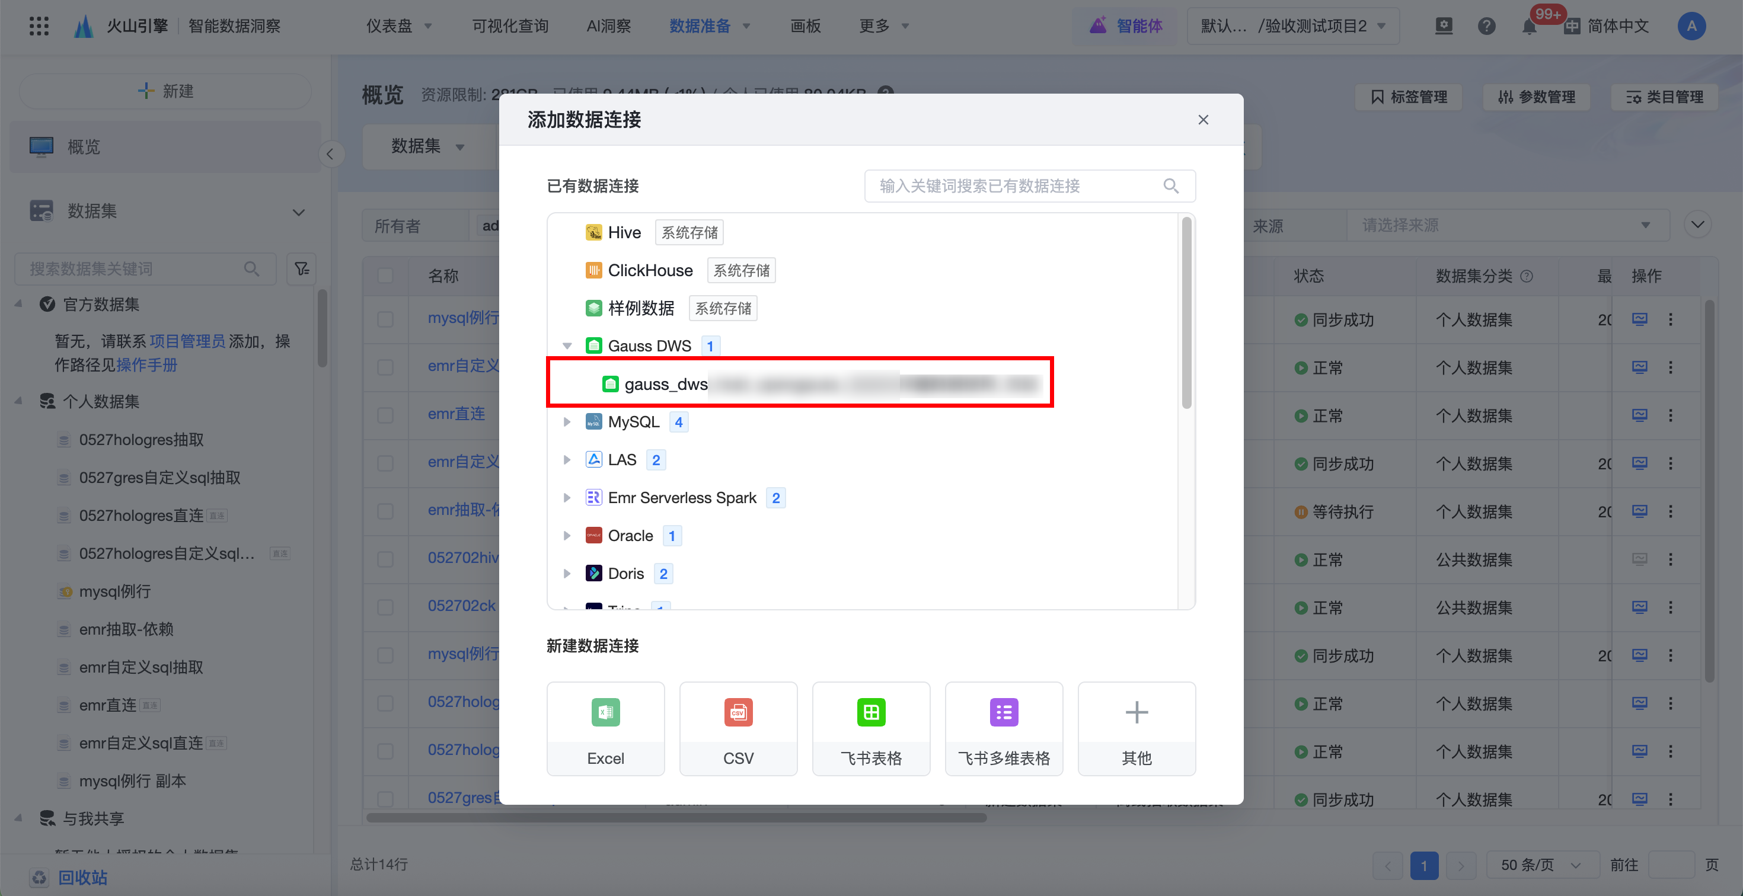Viewport: 1743px width, 896px height.
Task: Expand the Doris connections node
Action: click(567, 574)
